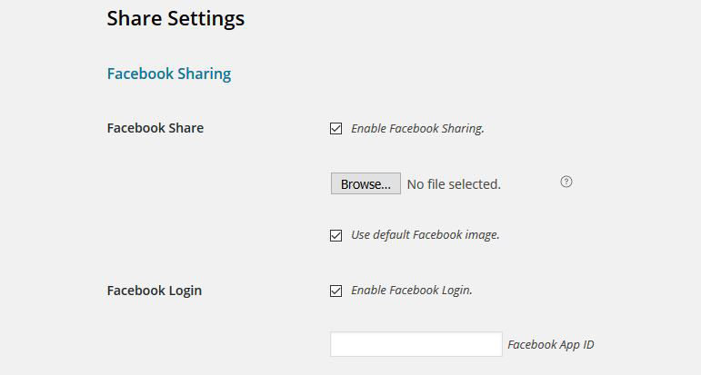Click the 'Use default Facebook image.' label text

[x=426, y=235]
